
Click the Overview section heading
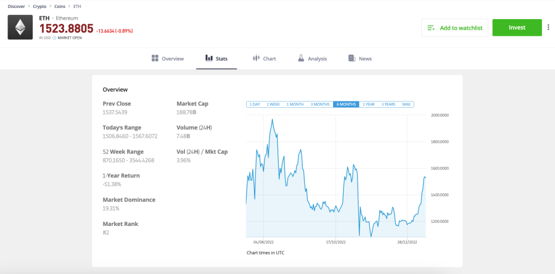[115, 90]
